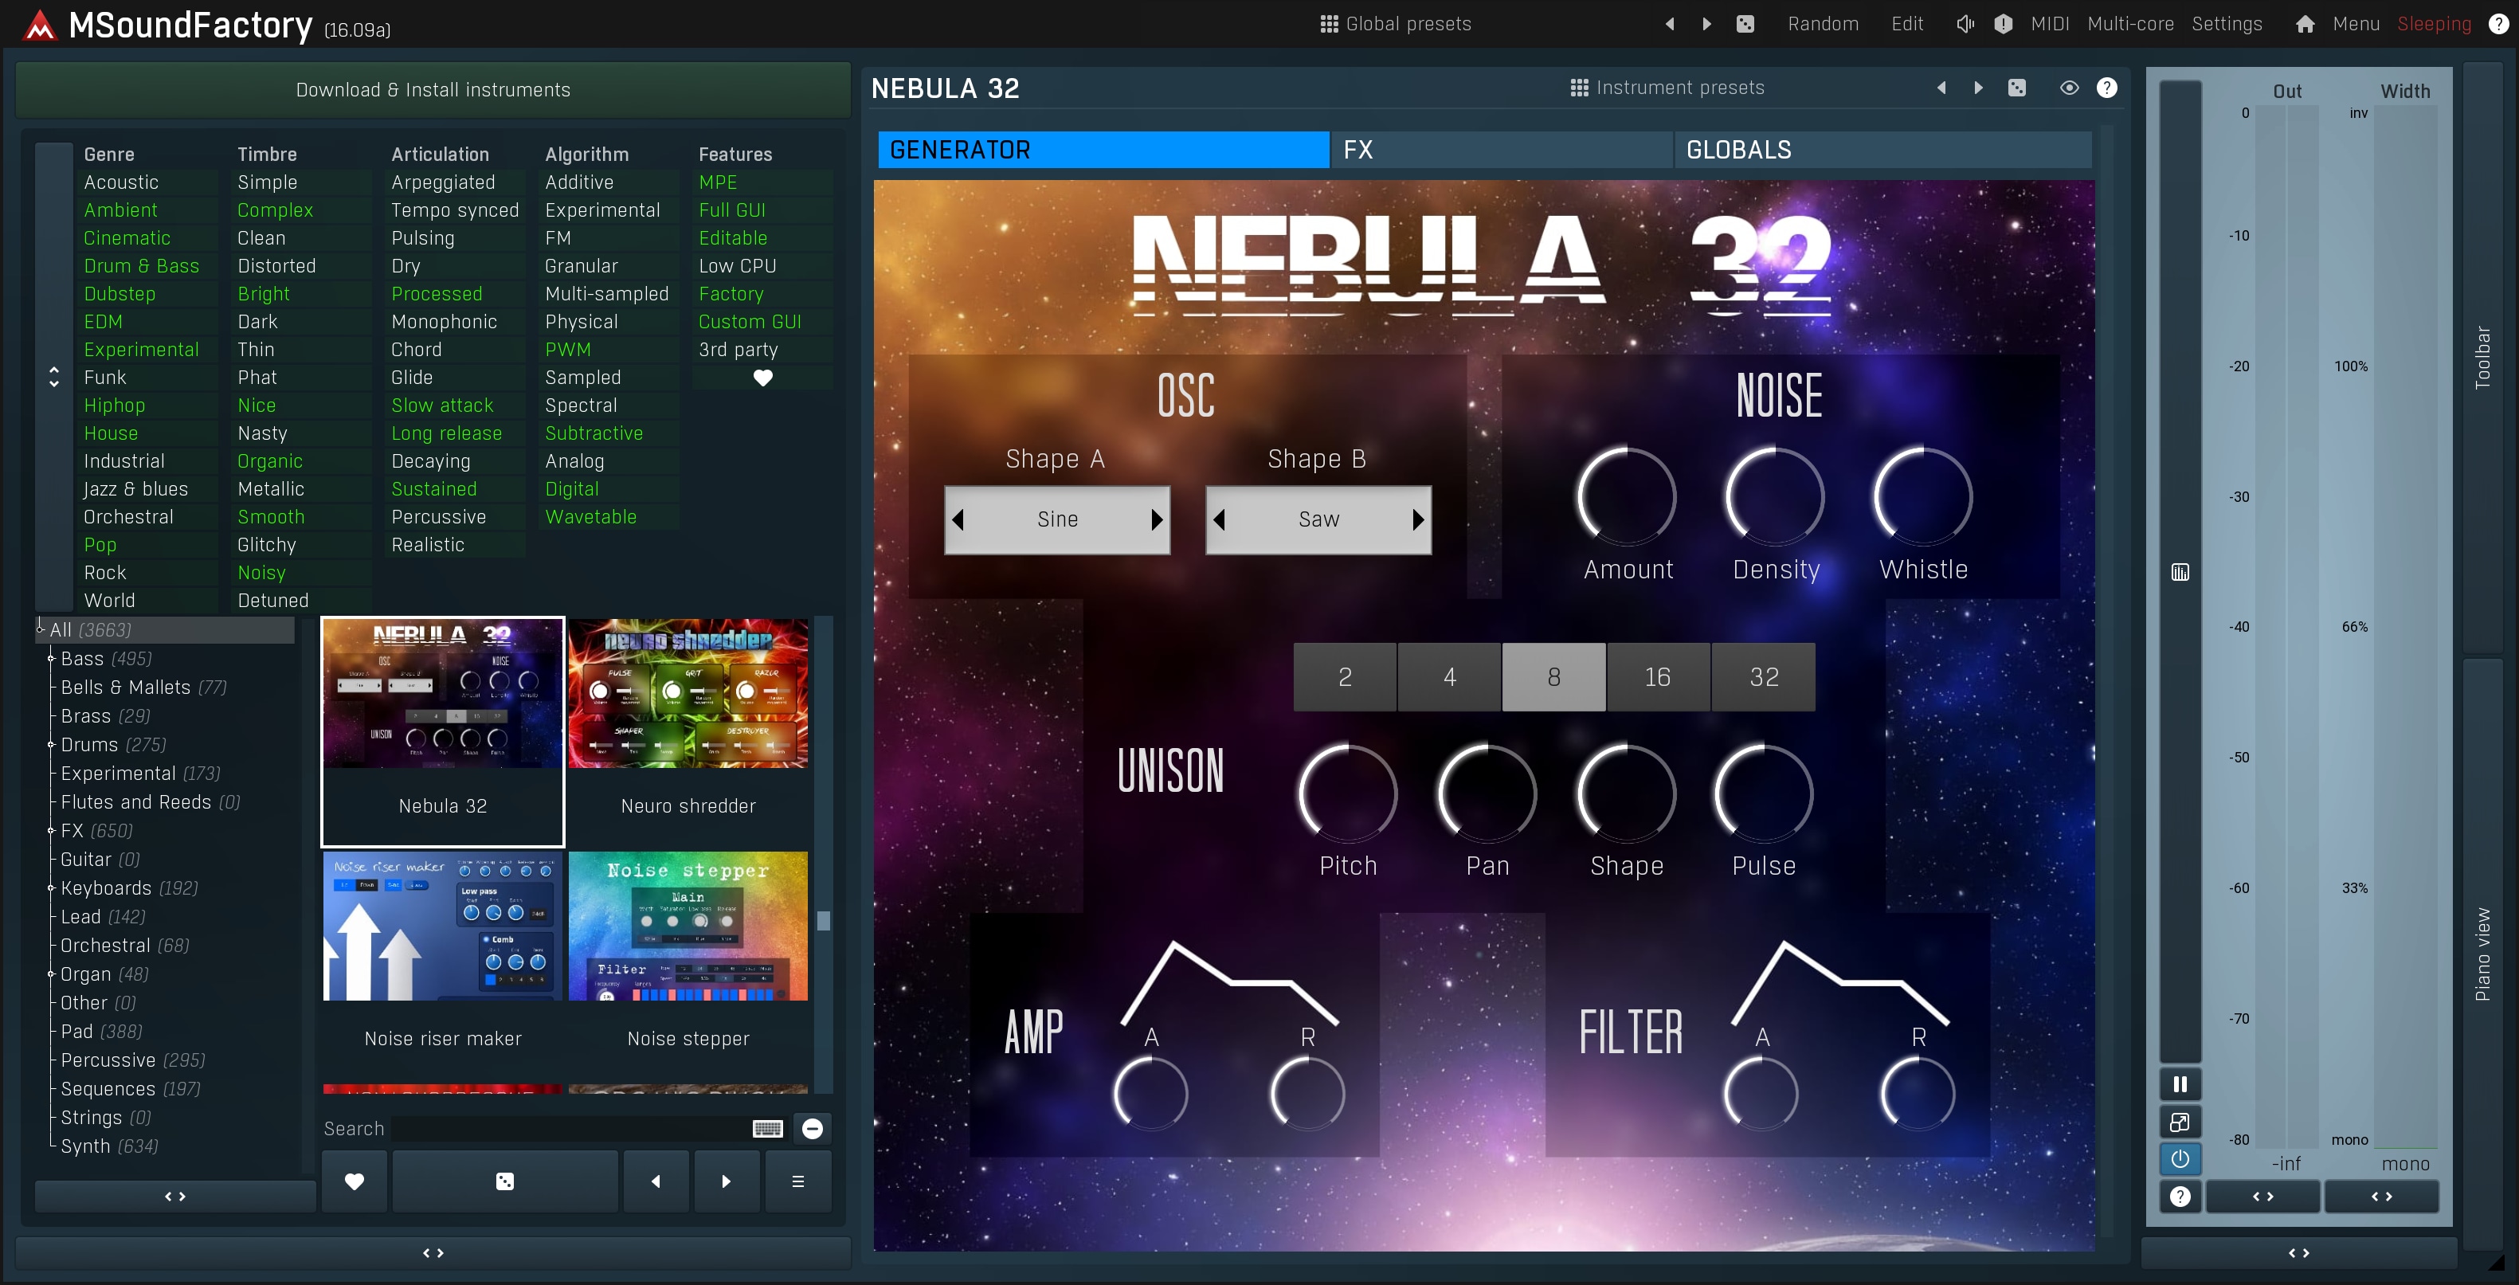The image size is (2519, 1285).
Task: Randomize instrument preset with dice icon
Action: (x=2016, y=88)
